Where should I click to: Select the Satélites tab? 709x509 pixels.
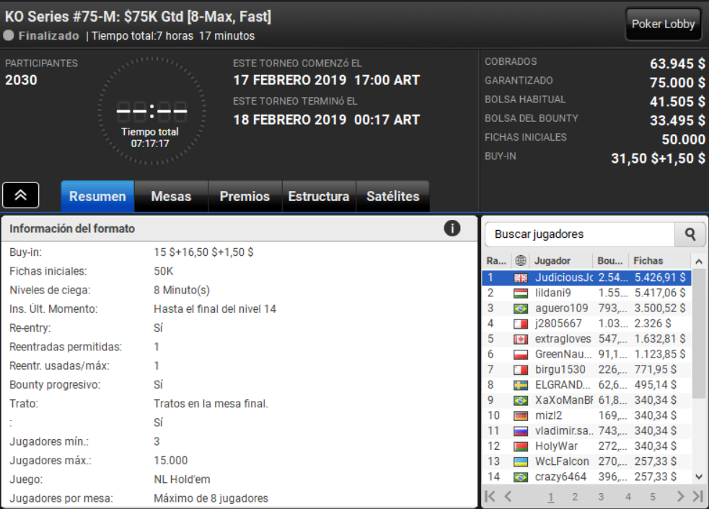[x=392, y=196]
